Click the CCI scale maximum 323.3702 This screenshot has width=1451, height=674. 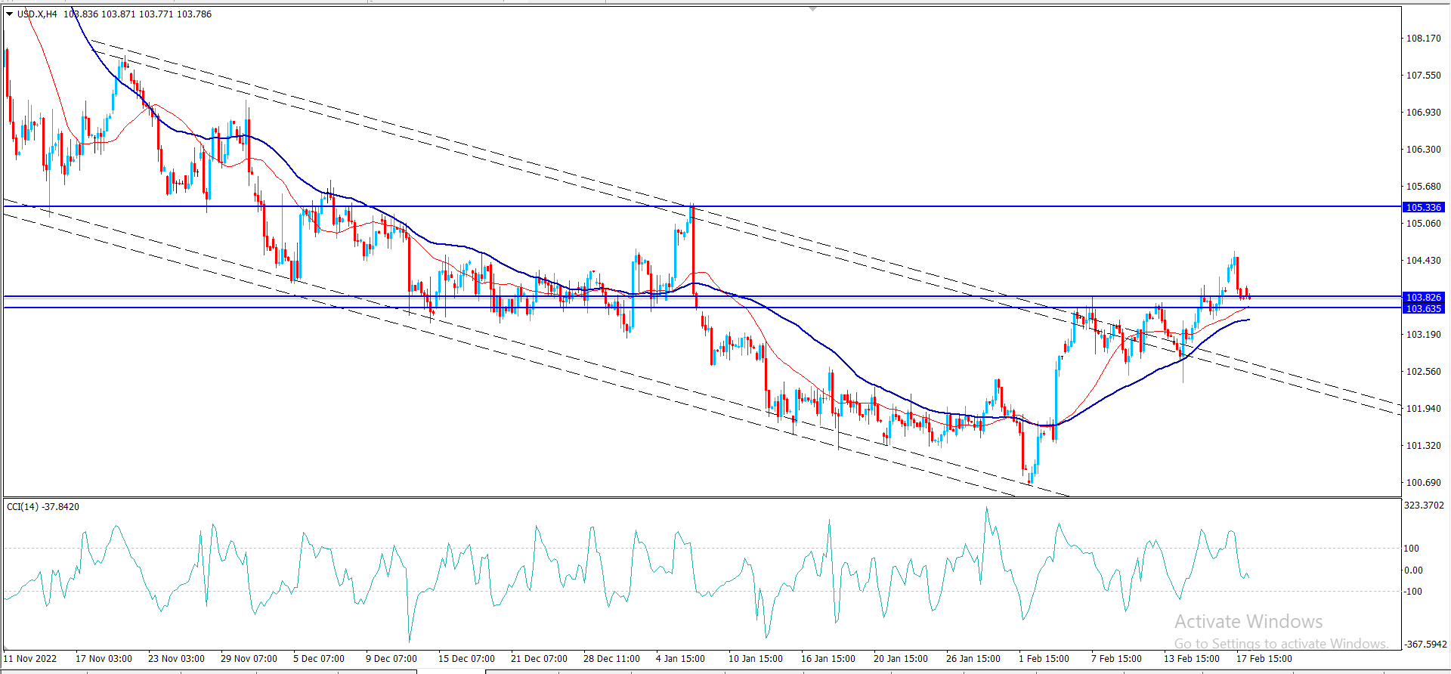[x=1424, y=505]
